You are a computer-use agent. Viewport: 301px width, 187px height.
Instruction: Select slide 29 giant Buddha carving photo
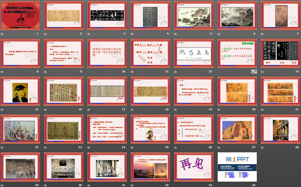[x=21, y=167]
